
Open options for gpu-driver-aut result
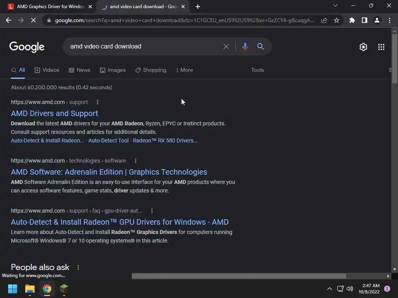pos(152,211)
